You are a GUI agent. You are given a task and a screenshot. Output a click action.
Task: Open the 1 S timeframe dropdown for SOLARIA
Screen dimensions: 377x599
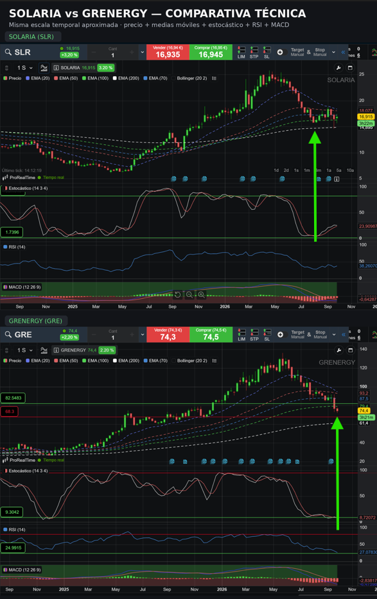pyautogui.click(x=25, y=67)
